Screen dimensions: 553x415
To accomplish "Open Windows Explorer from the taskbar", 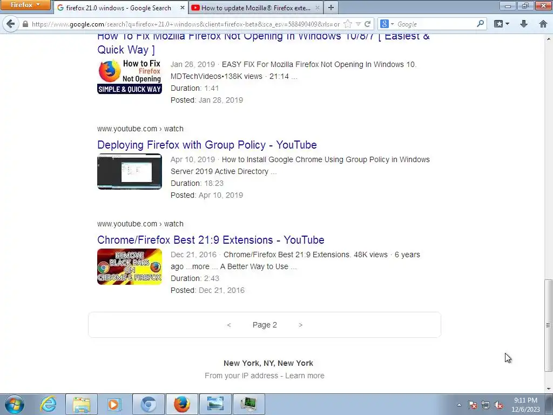I will coord(82,404).
